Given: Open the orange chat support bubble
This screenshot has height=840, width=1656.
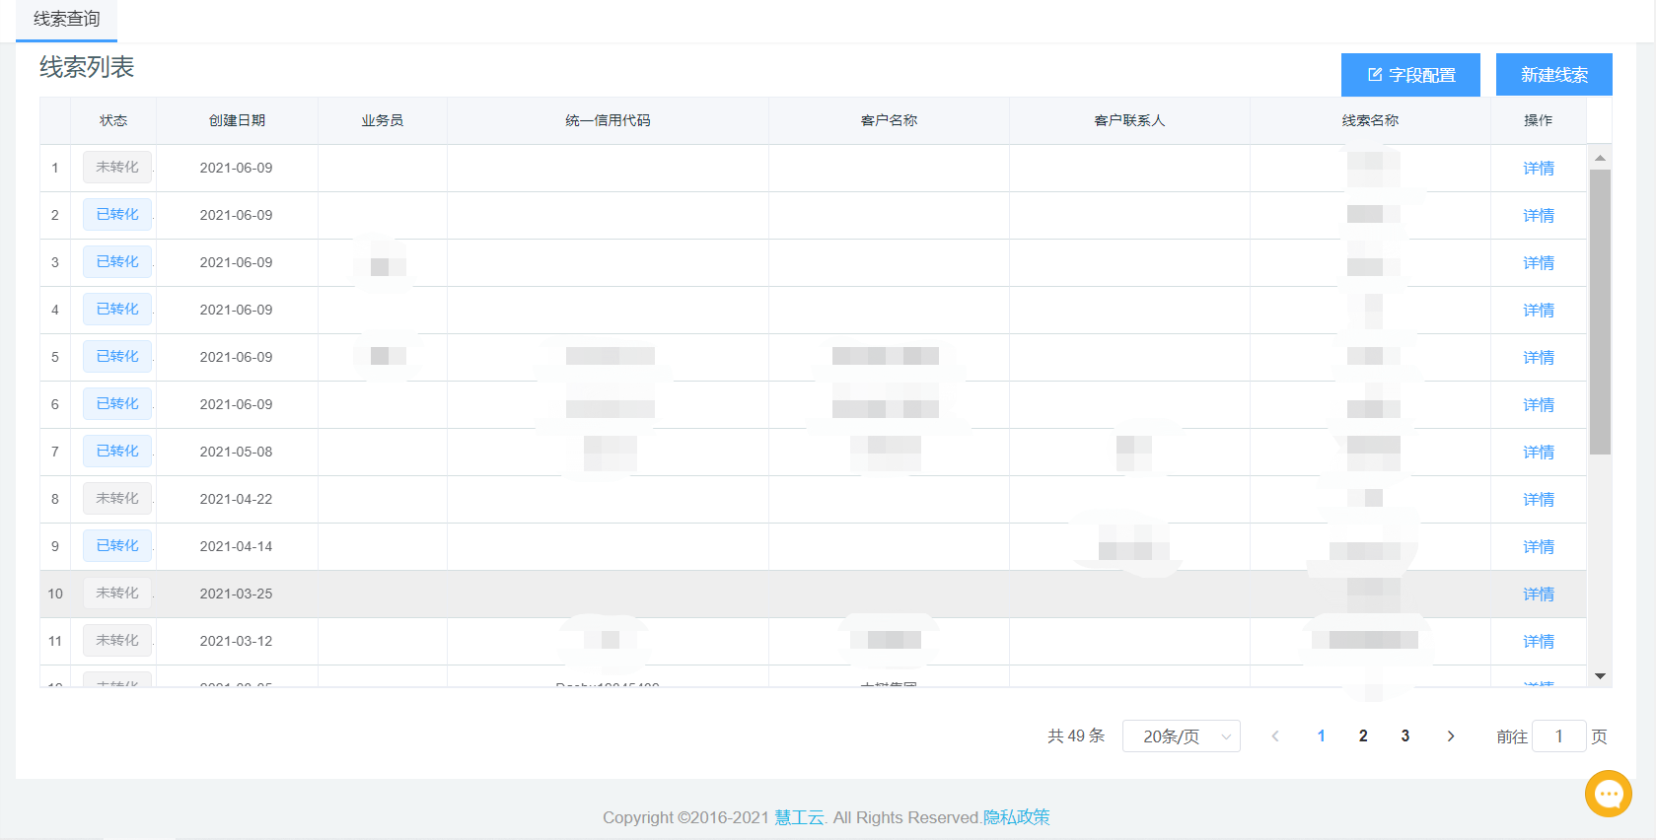Looking at the screenshot, I should click(x=1608, y=793).
